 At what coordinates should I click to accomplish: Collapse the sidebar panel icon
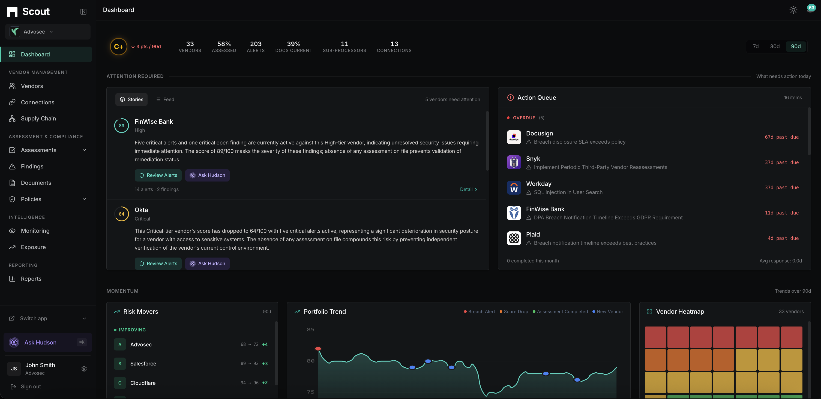[83, 12]
